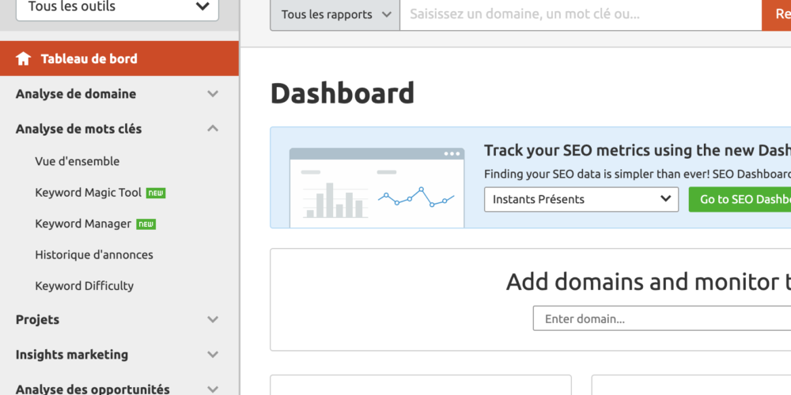Collapse the Analyse de mots clés section

[212, 129]
